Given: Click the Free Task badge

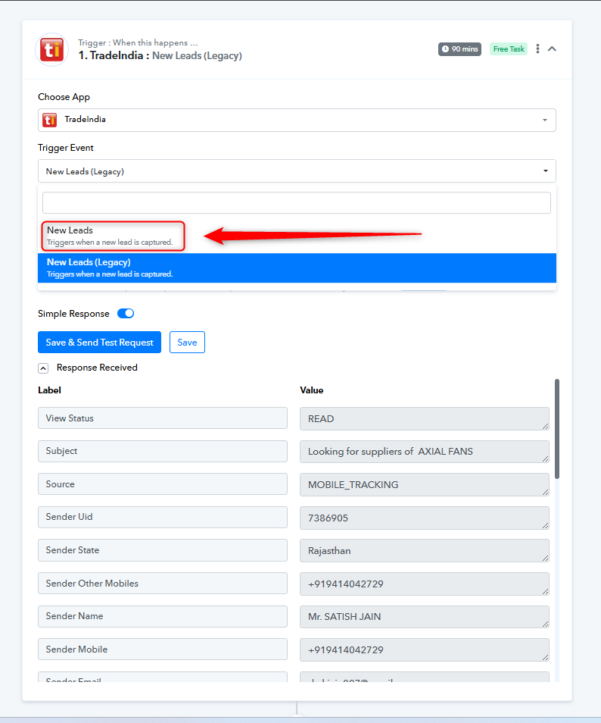Looking at the screenshot, I should 509,49.
